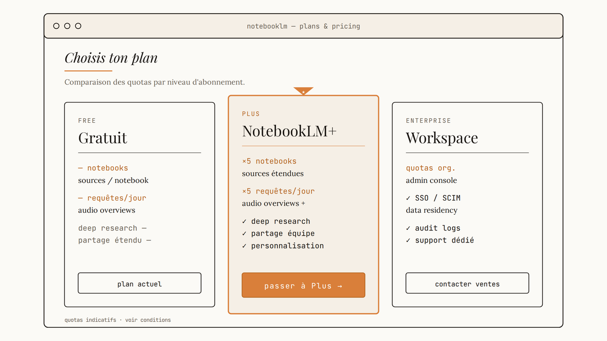Click '✓ support dédié' feature
This screenshot has width=607, height=341.
(x=440, y=240)
